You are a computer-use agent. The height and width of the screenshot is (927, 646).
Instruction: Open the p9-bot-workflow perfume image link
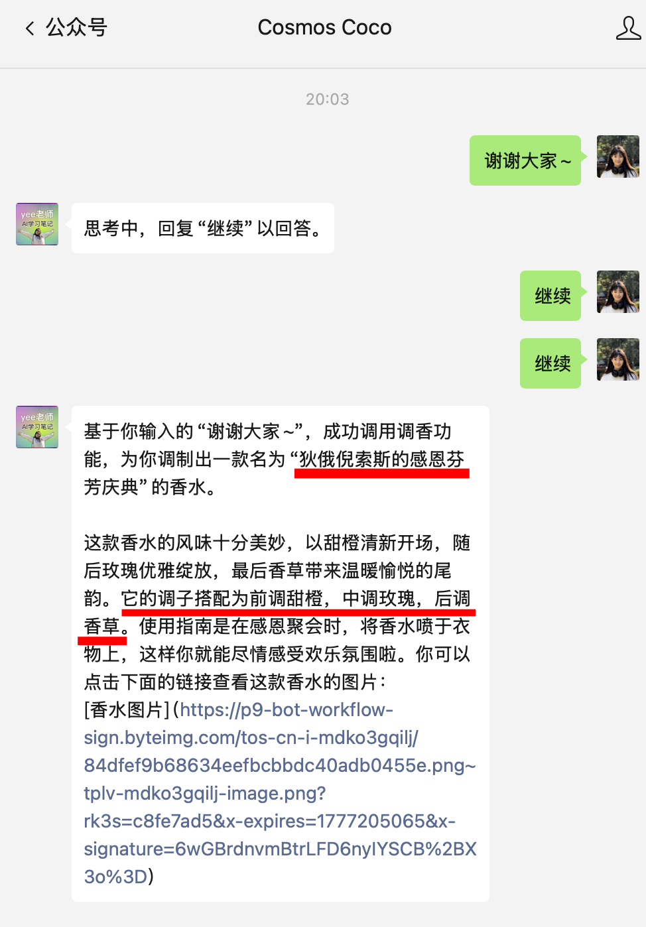[x=280, y=793]
